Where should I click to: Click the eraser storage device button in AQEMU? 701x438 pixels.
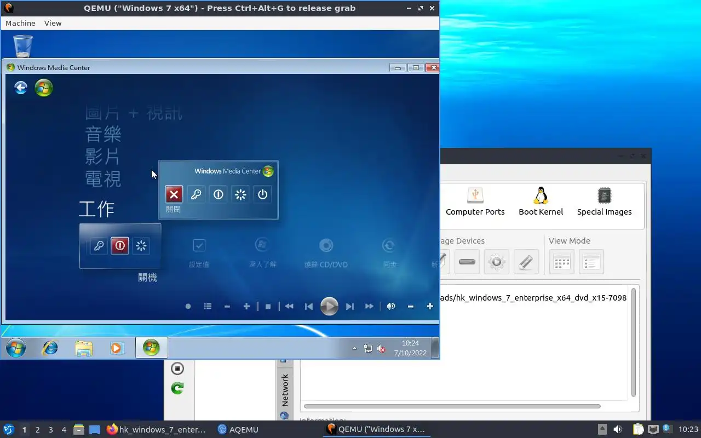pos(526,262)
